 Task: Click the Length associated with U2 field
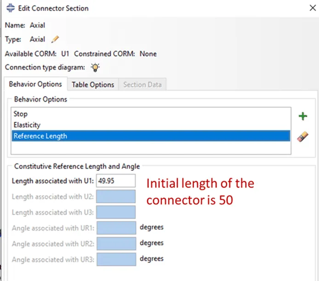point(116,196)
